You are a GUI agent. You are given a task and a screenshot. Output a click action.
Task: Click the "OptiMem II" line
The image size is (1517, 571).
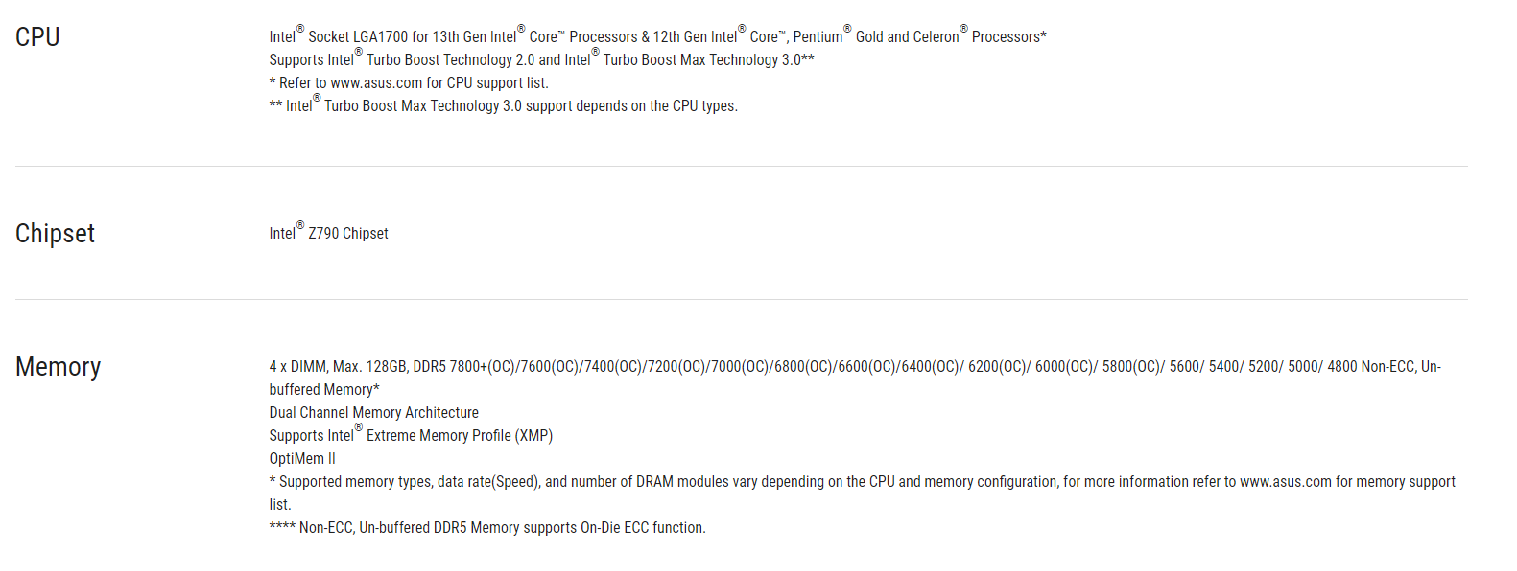(x=302, y=459)
